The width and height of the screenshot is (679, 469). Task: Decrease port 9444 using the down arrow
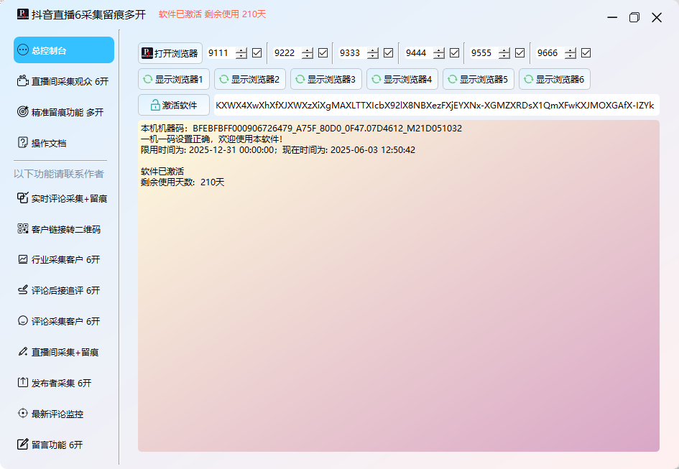coord(439,56)
